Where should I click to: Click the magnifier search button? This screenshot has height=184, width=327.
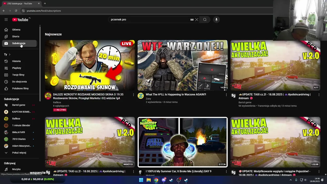pos(205,20)
